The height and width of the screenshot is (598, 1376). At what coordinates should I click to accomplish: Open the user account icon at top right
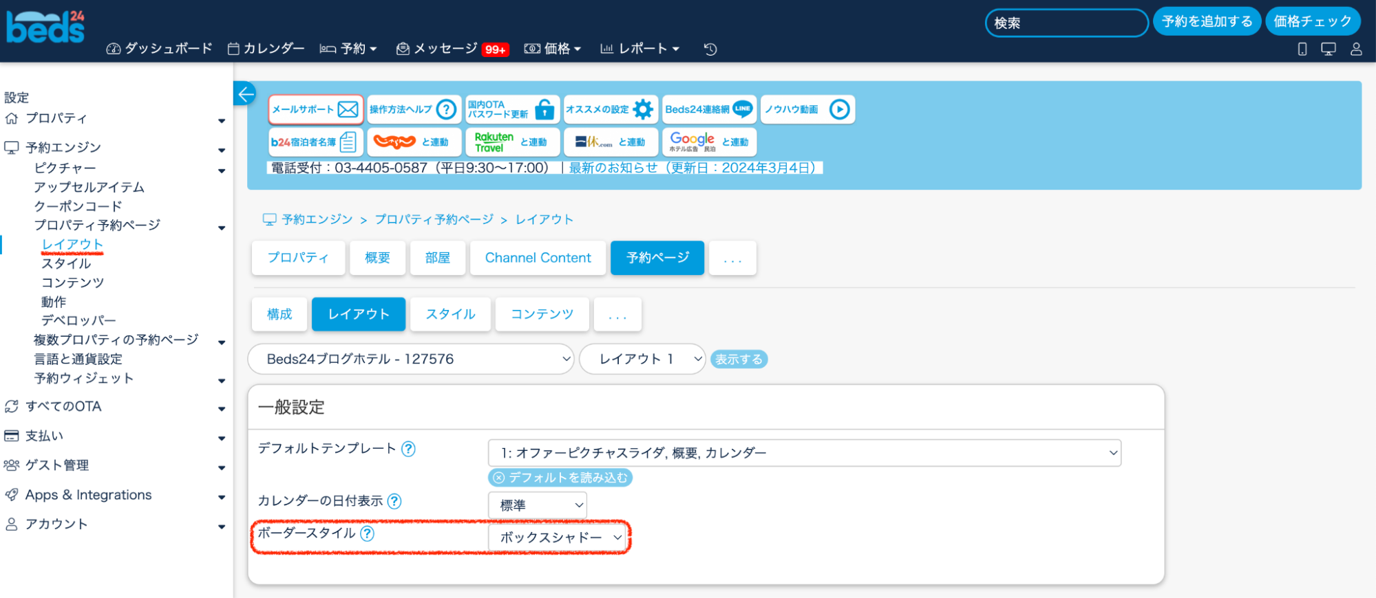[x=1355, y=49]
